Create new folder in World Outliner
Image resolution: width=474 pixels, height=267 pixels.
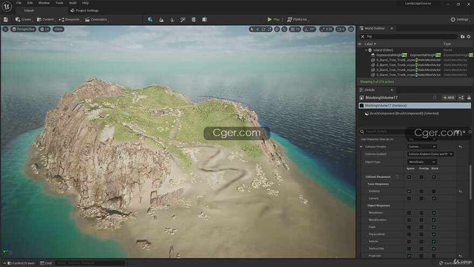click(463, 37)
